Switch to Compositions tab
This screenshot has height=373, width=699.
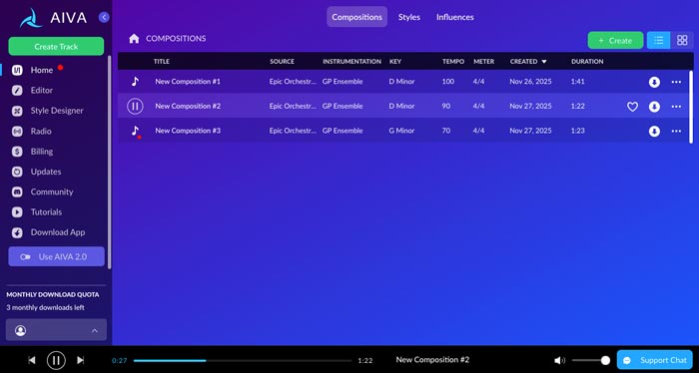(356, 17)
